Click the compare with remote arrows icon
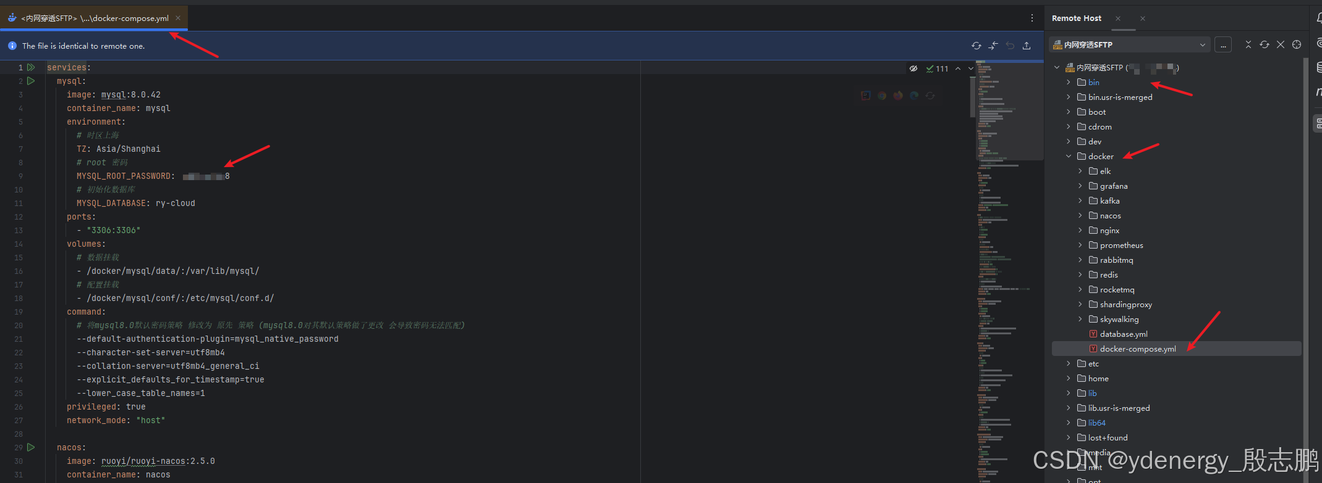Viewport: 1322px width, 483px height. click(x=993, y=46)
